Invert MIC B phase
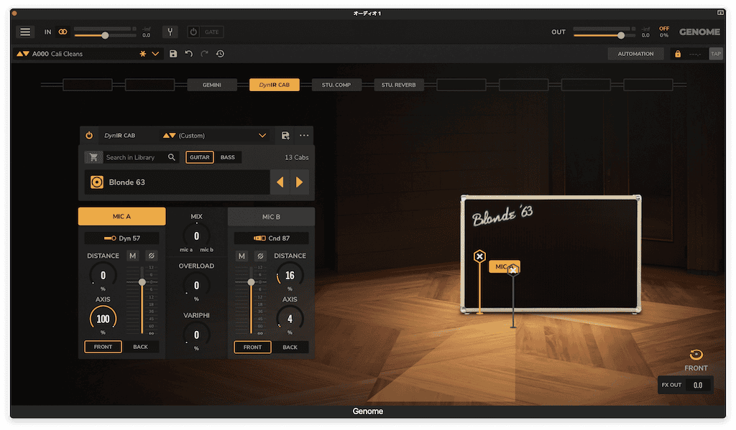This screenshot has height=430, width=736. [x=260, y=256]
